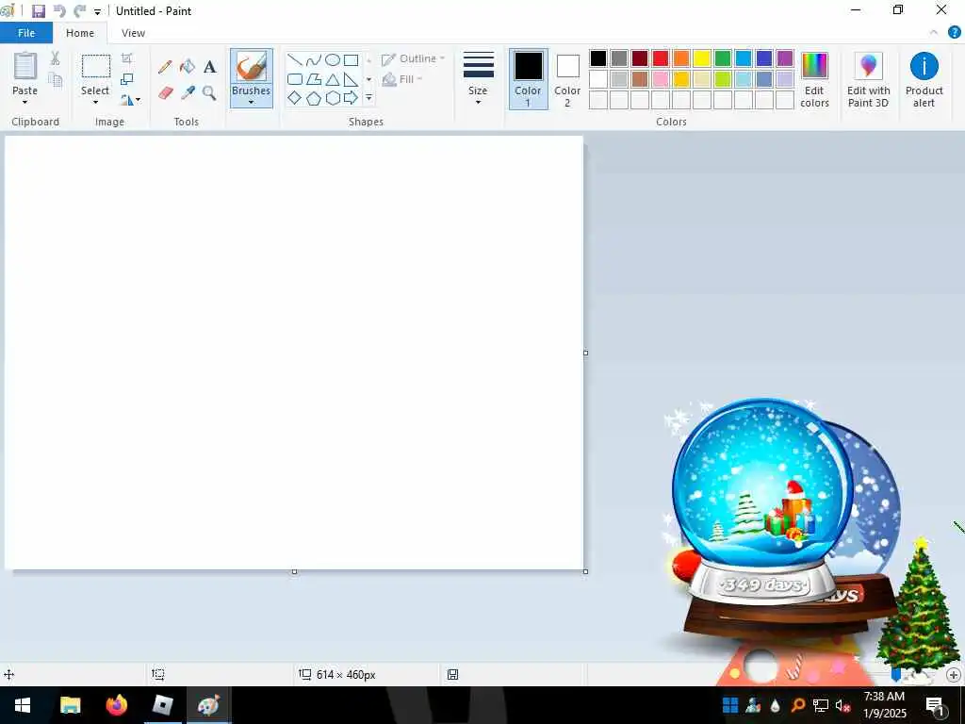Select the Fill with color bucket tool
965x724 pixels.
click(188, 67)
